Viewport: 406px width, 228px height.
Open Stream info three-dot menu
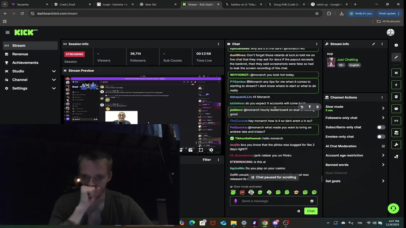[x=382, y=44]
